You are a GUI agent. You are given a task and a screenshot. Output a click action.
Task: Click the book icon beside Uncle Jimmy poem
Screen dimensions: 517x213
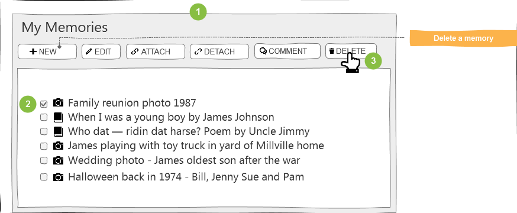click(x=58, y=131)
